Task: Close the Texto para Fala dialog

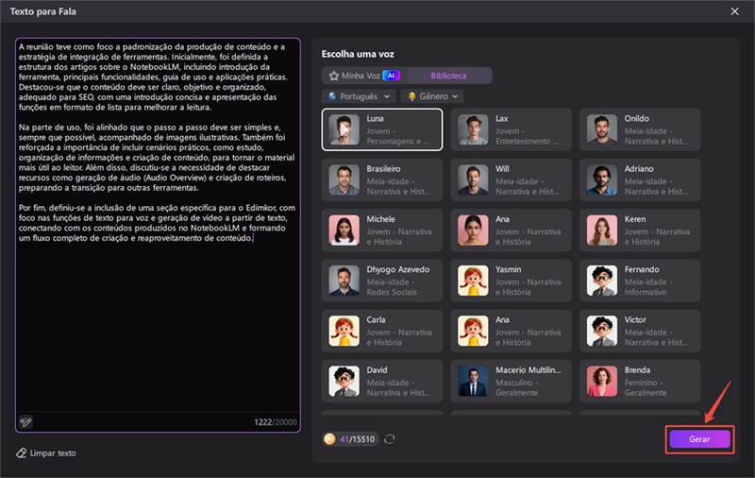Action: tap(735, 11)
